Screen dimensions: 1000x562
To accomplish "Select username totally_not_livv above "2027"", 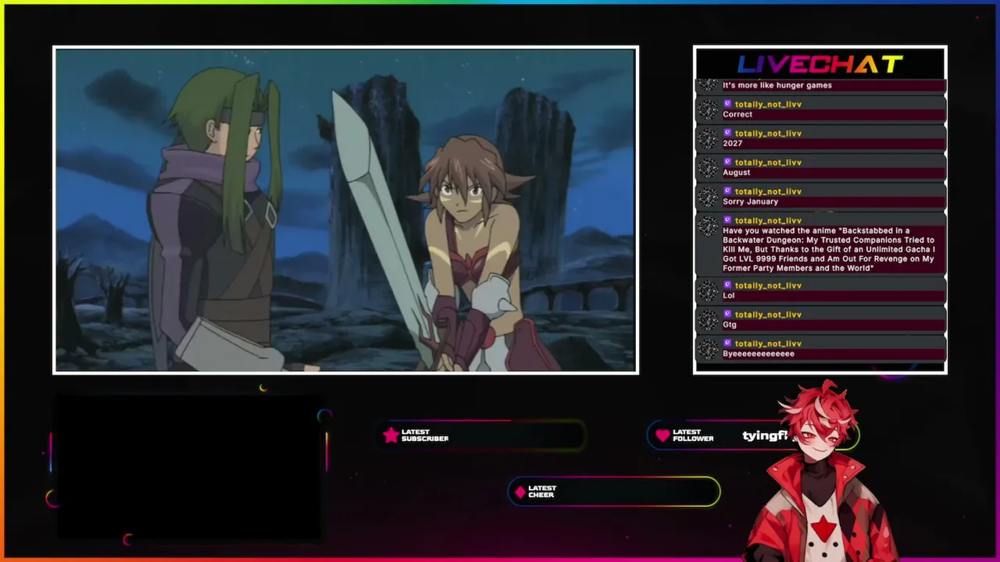I will point(768,133).
